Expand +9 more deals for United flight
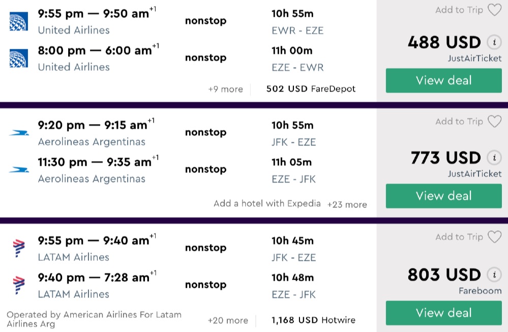 tap(225, 89)
